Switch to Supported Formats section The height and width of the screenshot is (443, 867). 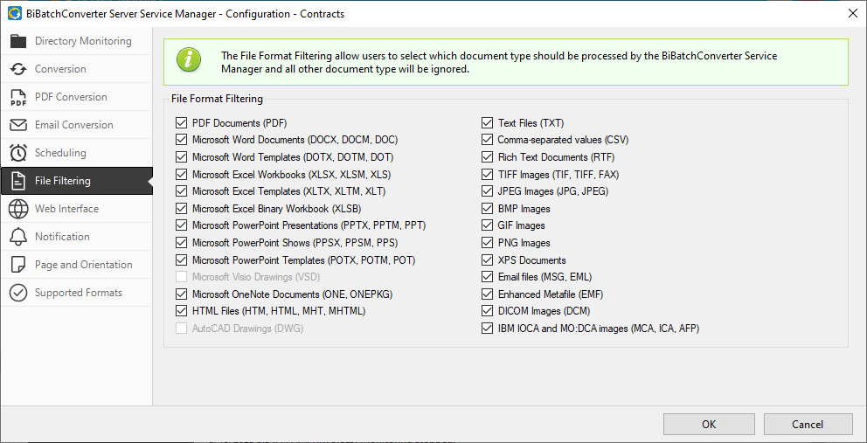tap(76, 293)
